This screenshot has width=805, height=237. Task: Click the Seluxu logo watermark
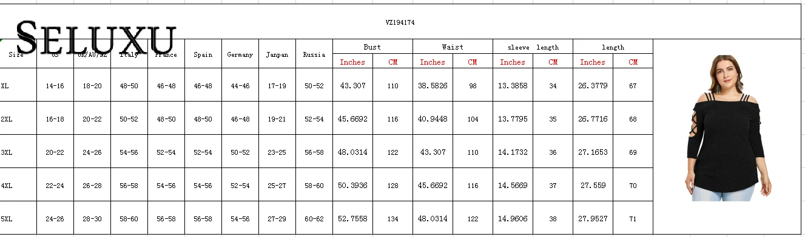96,37
